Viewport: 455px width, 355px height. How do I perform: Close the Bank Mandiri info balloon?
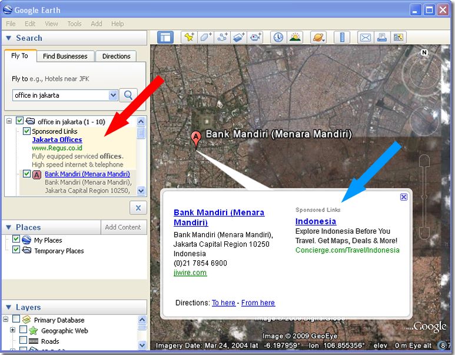[x=404, y=197]
